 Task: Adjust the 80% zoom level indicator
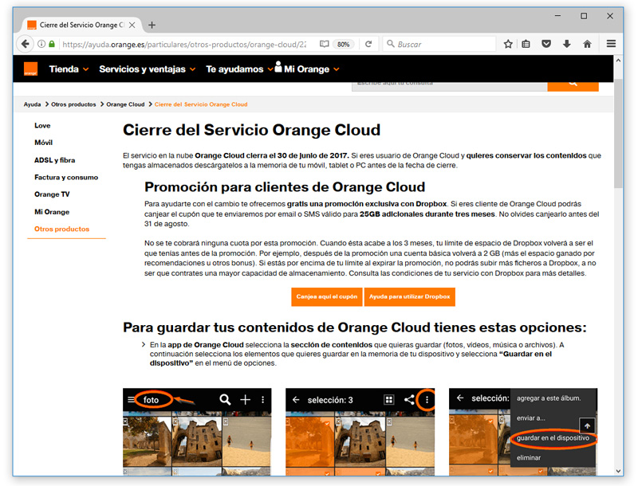point(344,44)
